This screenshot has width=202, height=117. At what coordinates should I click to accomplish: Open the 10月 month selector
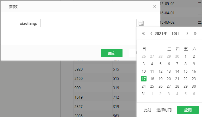coord(176,33)
